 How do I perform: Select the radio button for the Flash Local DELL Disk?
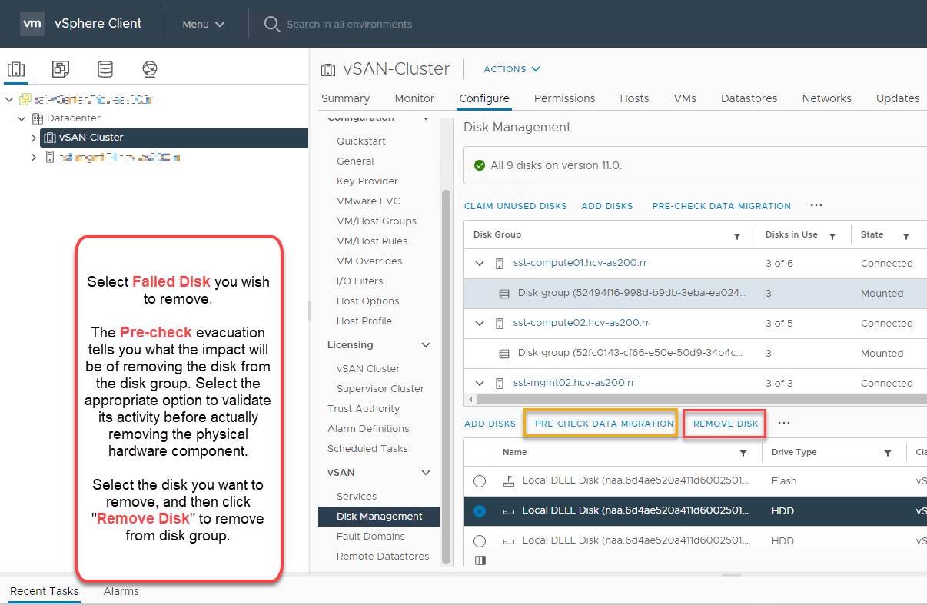tap(480, 480)
